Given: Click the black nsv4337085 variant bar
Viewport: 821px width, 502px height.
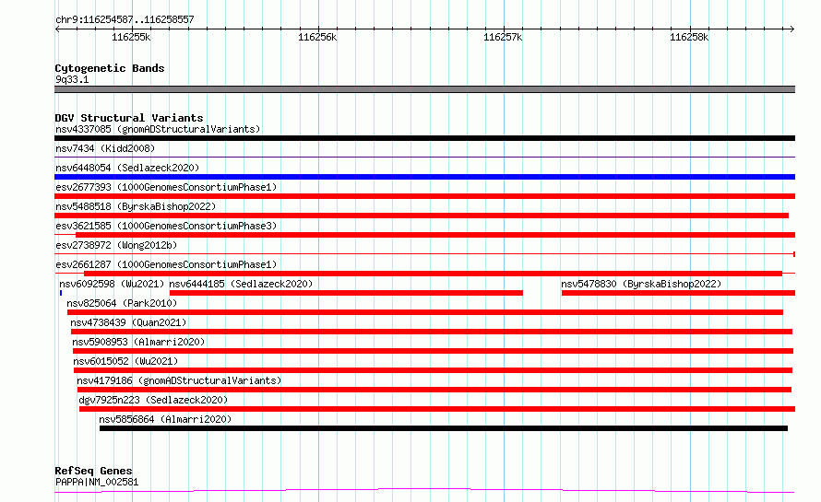Looking at the screenshot, I should click(424, 138).
